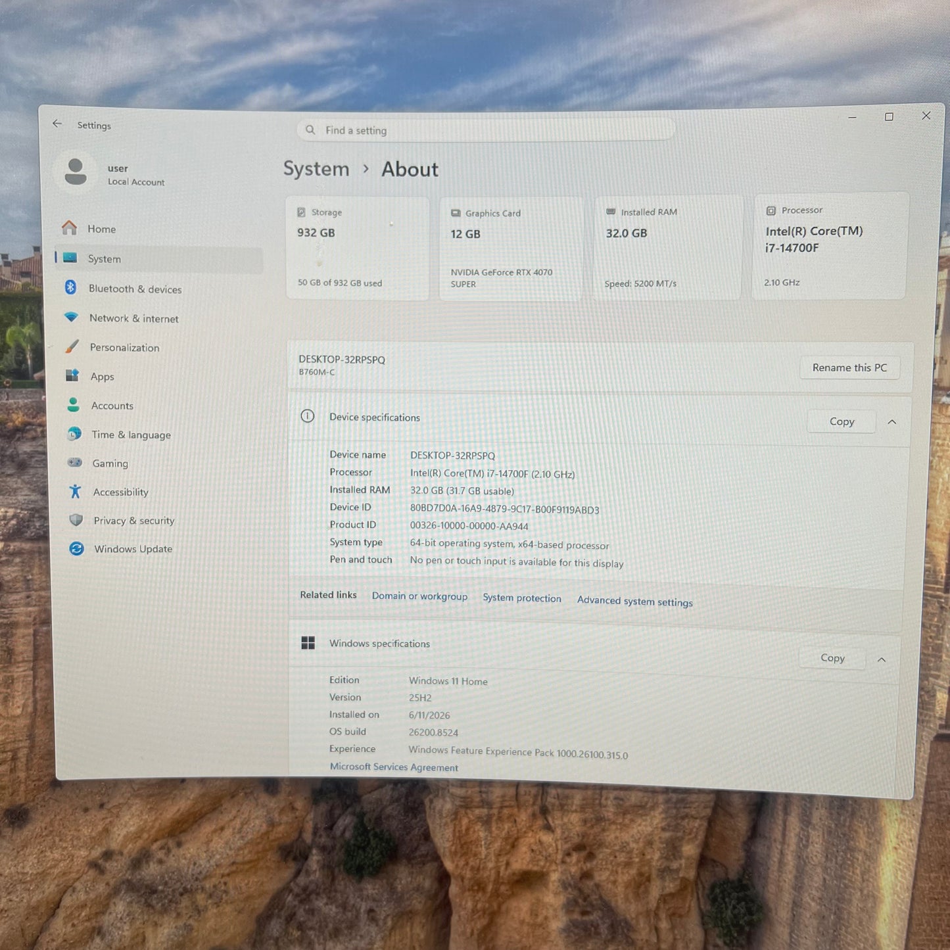The width and height of the screenshot is (950, 950).
Task: Click the Network Wi-Fi icon in sidebar
Action: pos(71,317)
